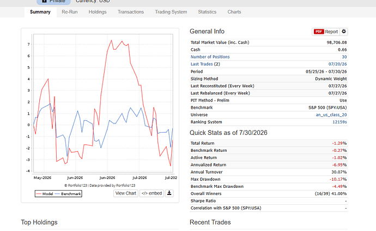Click the Total Market Value 98,706.08
Screen dimensions: 376x231
(x=337, y=43)
